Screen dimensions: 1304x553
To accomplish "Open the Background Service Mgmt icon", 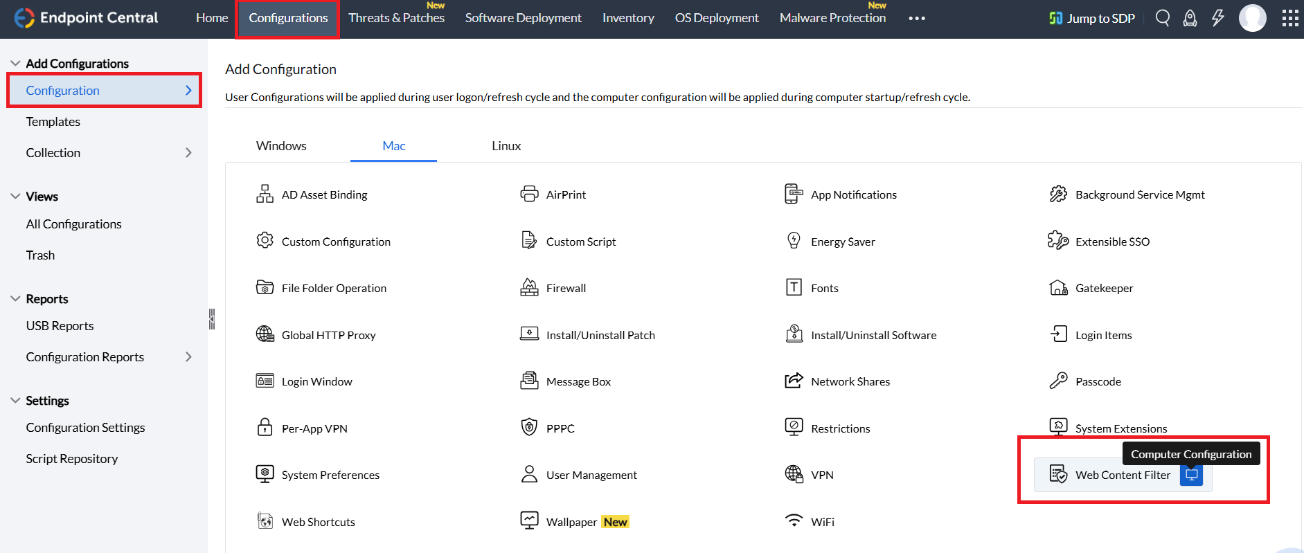I will point(1058,194).
